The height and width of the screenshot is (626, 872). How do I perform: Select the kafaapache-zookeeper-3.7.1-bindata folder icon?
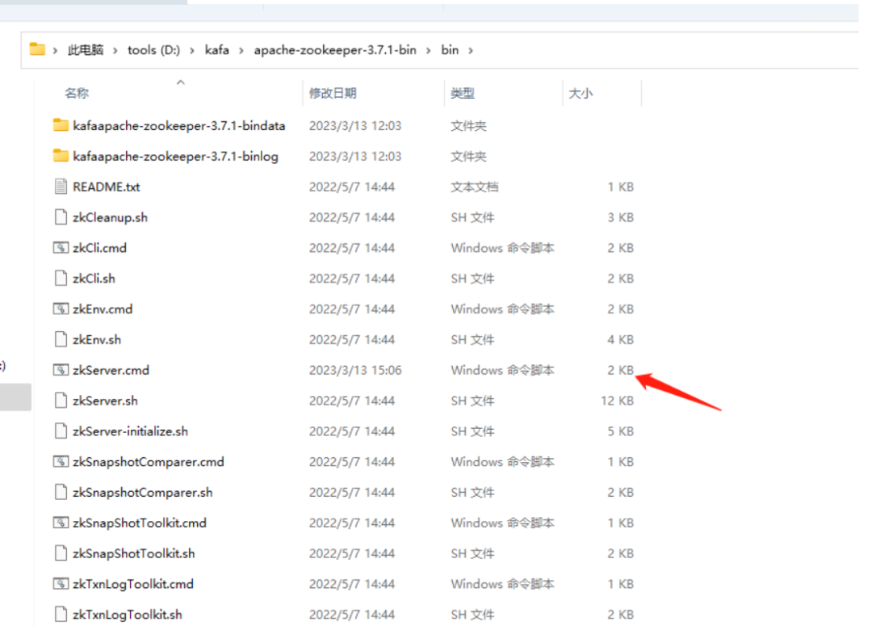tap(61, 125)
